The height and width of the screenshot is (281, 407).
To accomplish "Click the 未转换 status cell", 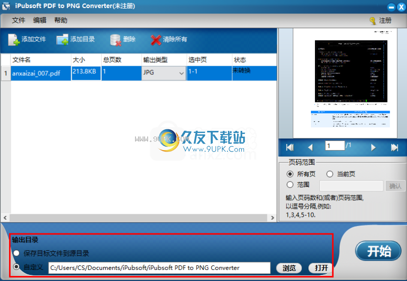I will (x=254, y=73).
